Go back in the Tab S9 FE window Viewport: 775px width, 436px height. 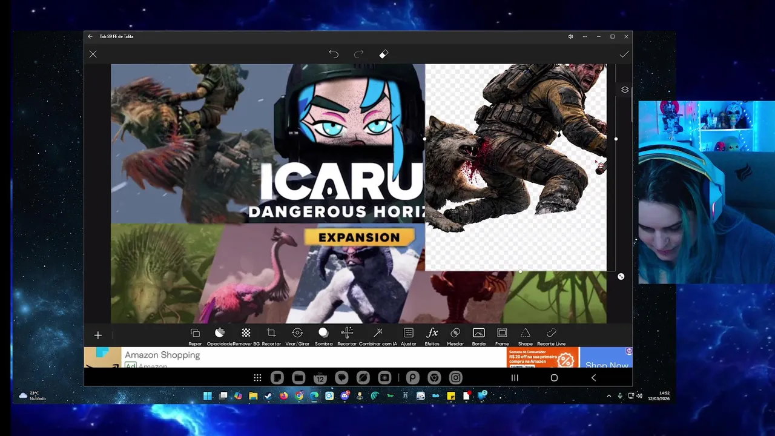coord(90,36)
